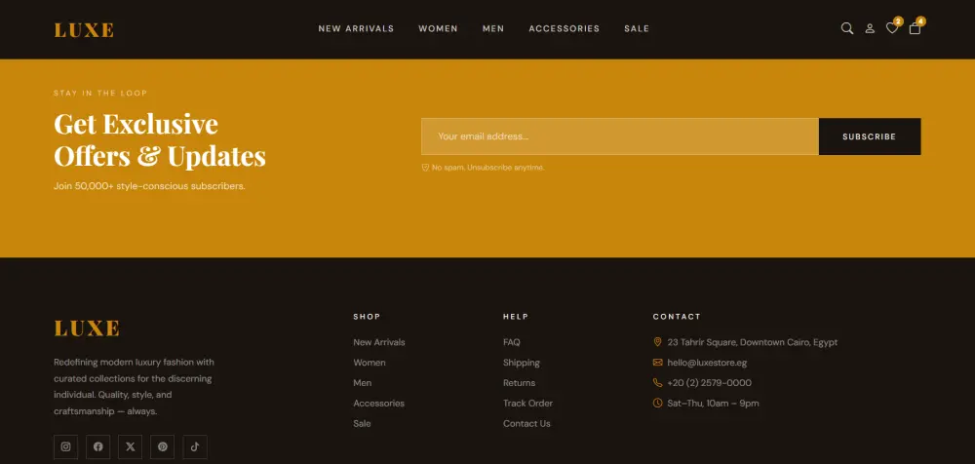This screenshot has height=464, width=975.
Task: Click the hello@luxestore.eg email address
Action: [707, 363]
